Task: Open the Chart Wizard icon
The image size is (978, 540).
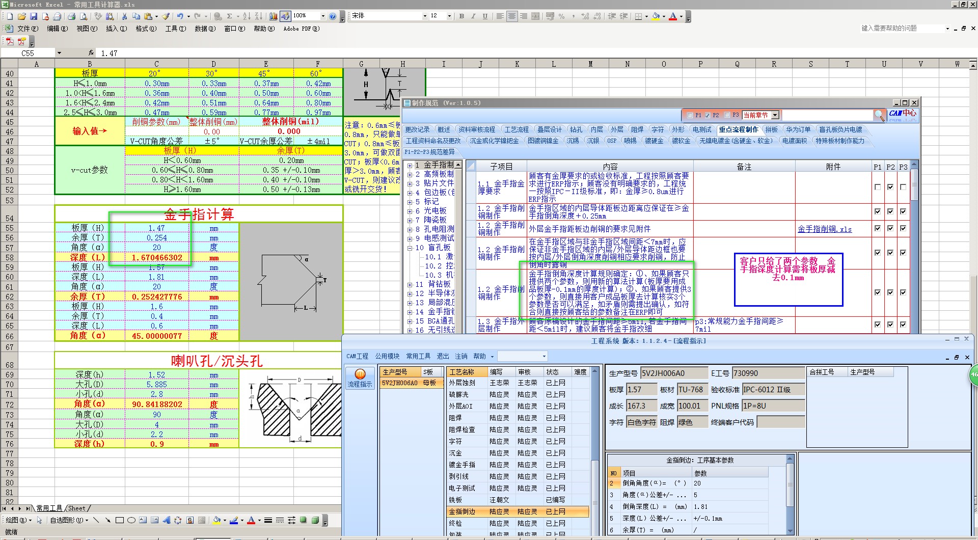Action: [275, 16]
